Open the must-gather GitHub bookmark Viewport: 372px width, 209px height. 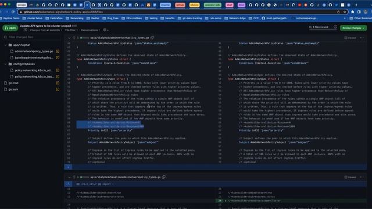click(275, 18)
